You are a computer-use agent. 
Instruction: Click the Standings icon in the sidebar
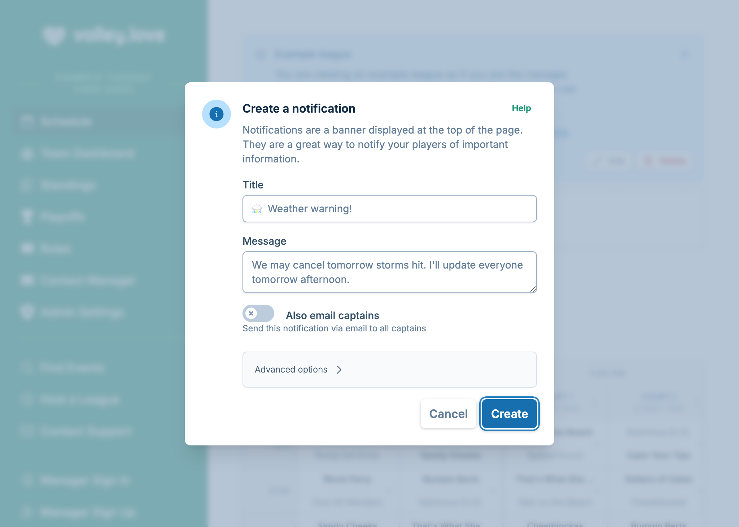pos(27,185)
